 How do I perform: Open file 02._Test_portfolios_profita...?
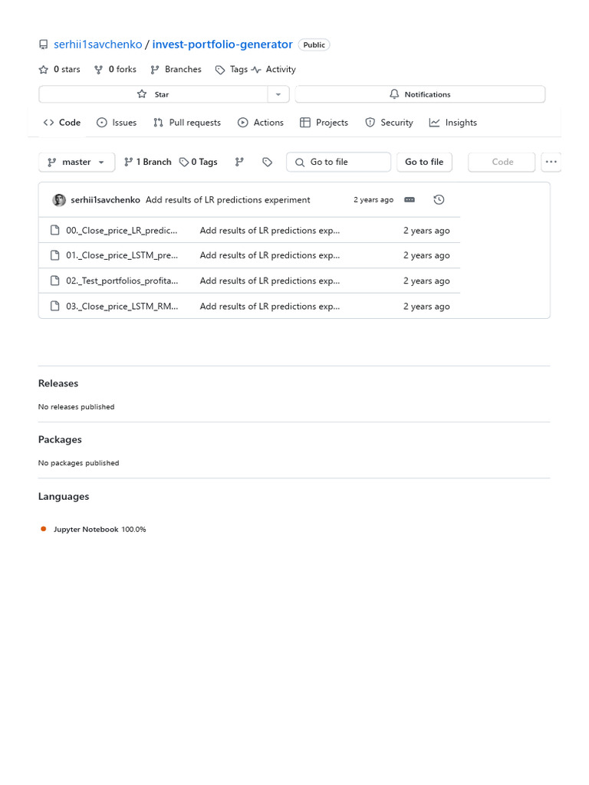tap(122, 281)
